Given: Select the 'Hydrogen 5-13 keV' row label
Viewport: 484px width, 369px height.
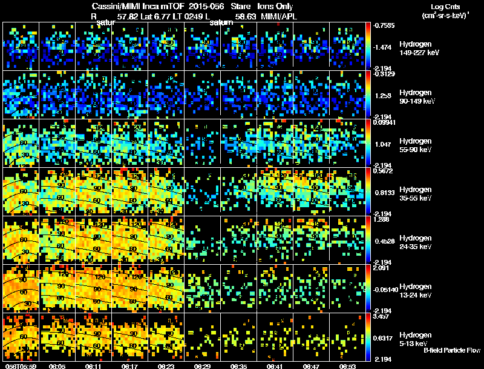Looking at the screenshot, I should point(416,339).
